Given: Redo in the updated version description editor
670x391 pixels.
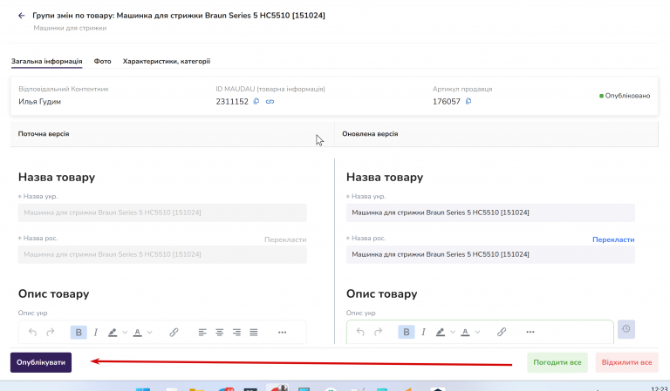Looking at the screenshot, I should click(x=378, y=332).
